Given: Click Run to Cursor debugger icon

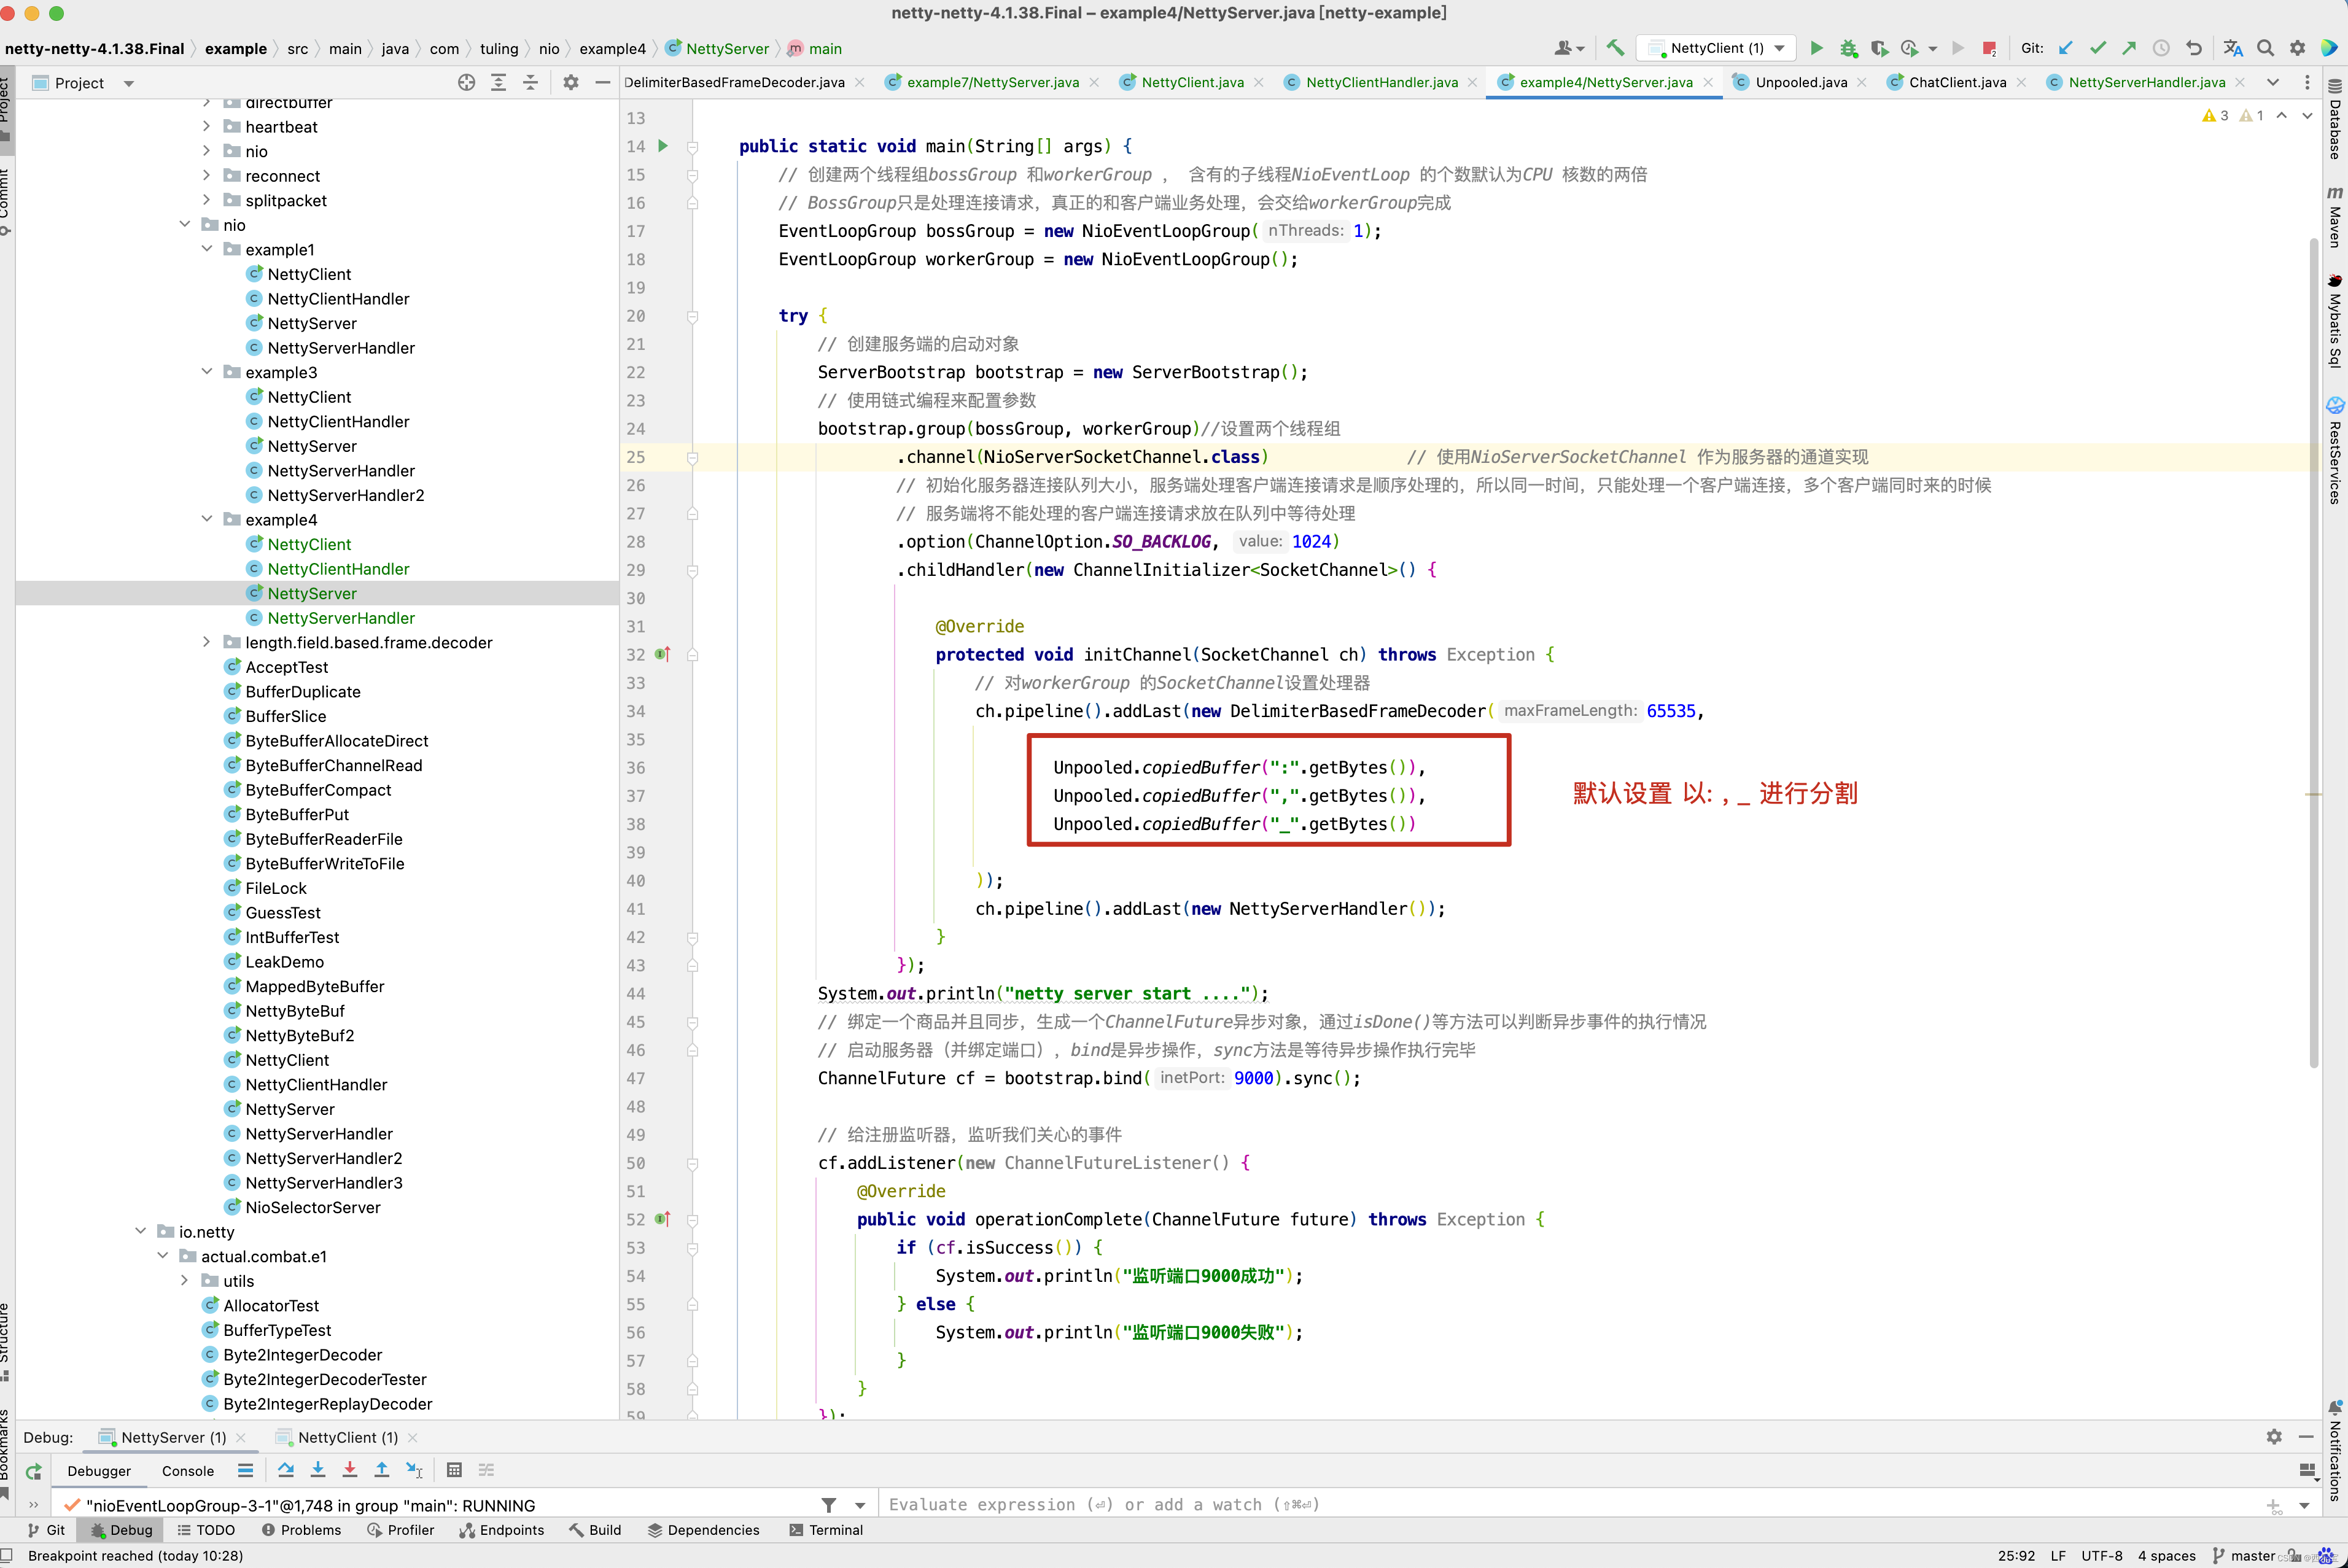Looking at the screenshot, I should tap(414, 1470).
